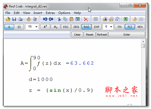
Task: Click the Refresh button
Action: 102,35
